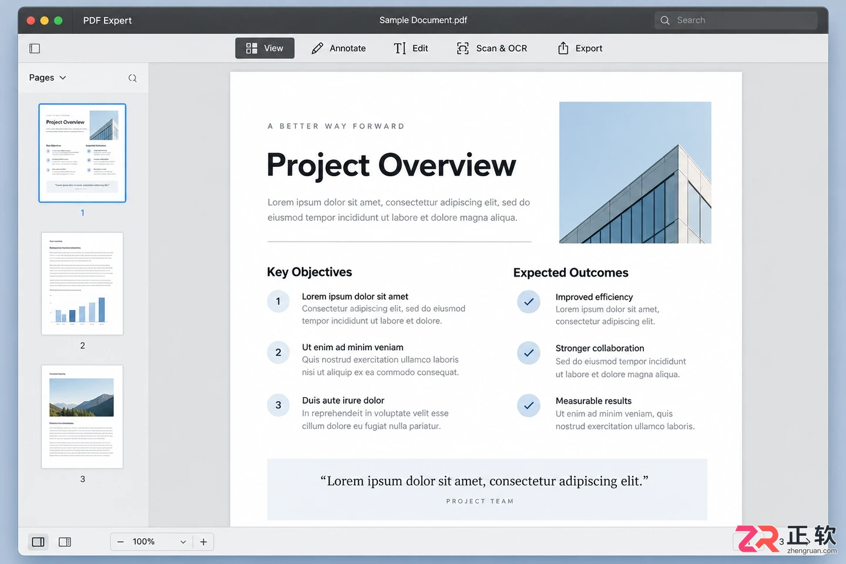Screen dimensions: 846x564
Task: Click checkmark beside Improved efficiency
Action: tap(529, 302)
